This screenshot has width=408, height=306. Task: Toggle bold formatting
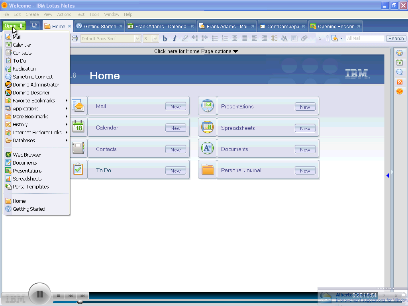click(x=165, y=39)
